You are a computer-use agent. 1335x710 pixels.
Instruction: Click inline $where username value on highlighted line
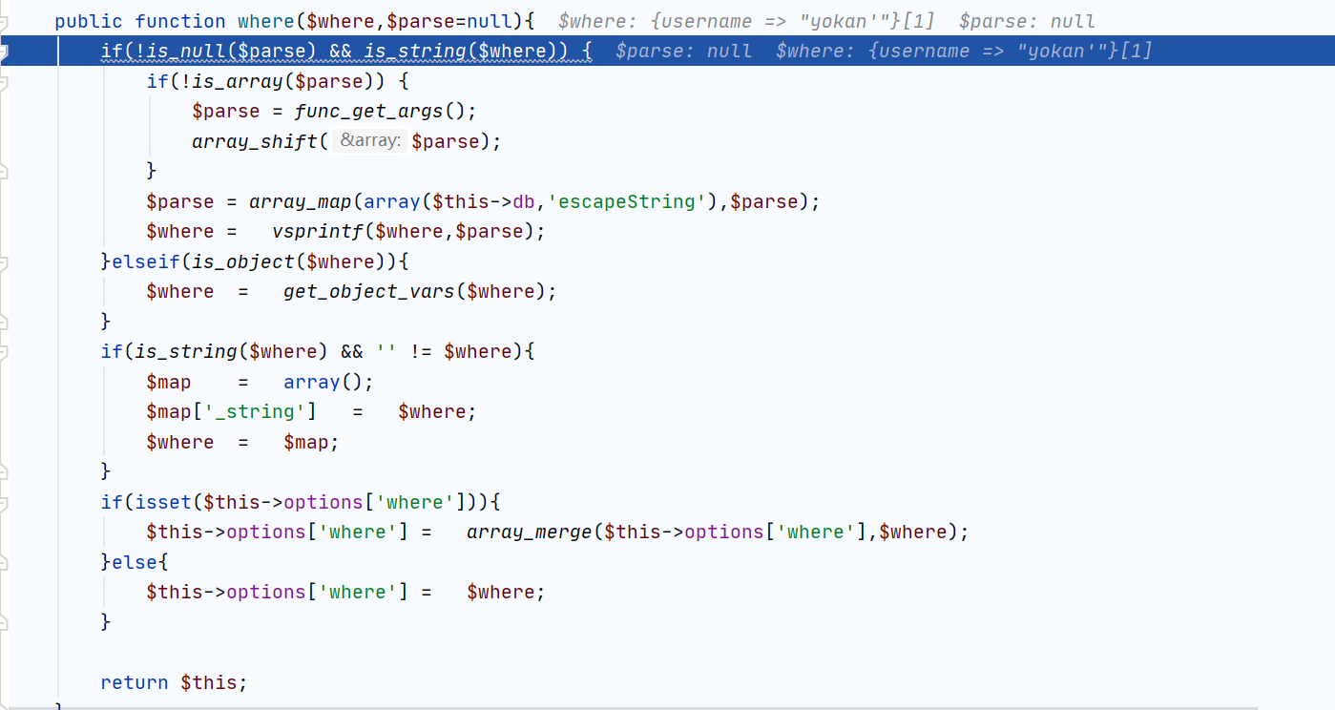click(964, 51)
